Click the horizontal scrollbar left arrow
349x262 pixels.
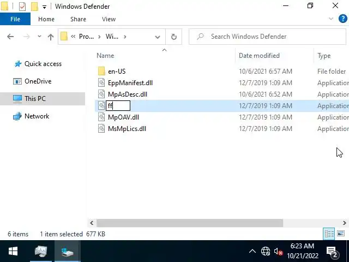[92, 223]
